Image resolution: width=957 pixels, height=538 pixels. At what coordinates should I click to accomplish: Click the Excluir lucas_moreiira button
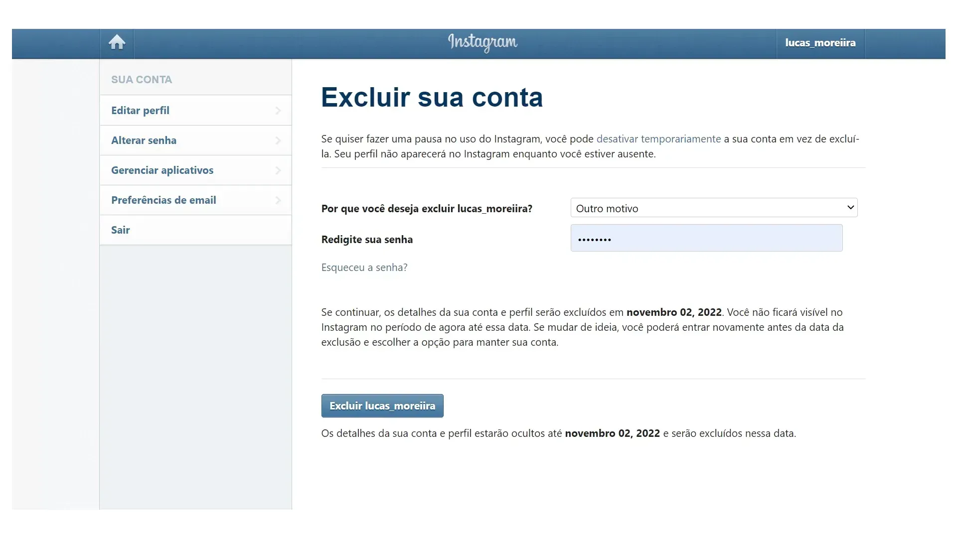click(x=382, y=405)
